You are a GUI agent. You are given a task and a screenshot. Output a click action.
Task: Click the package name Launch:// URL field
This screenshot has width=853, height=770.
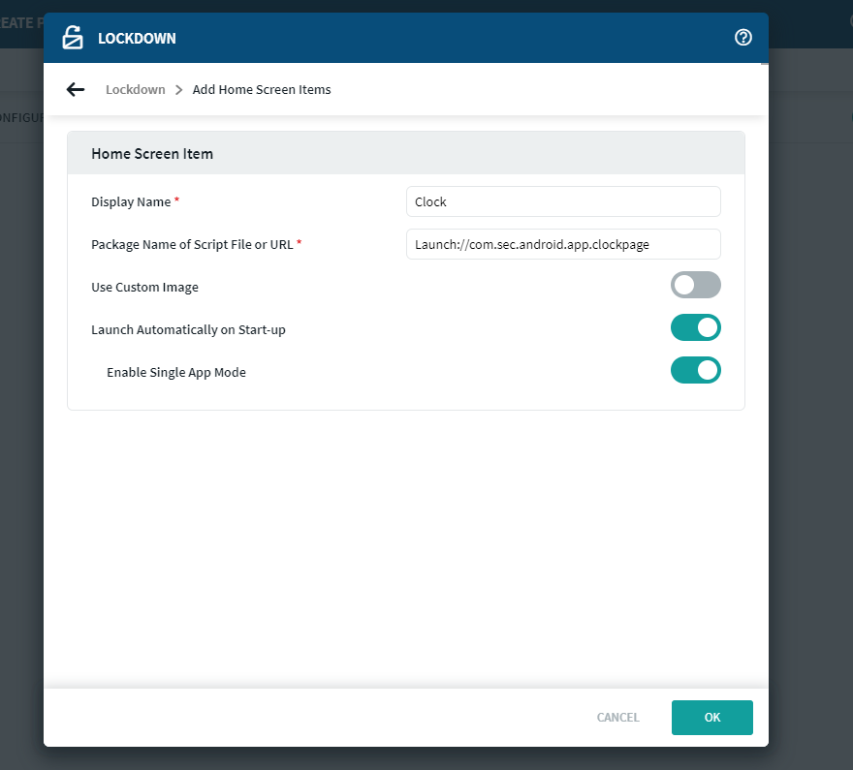tap(562, 244)
